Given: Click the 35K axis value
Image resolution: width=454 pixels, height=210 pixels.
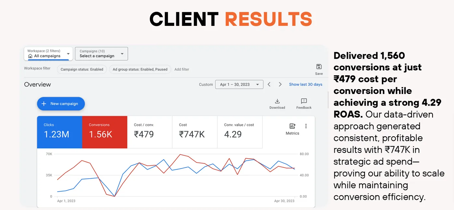Looking at the screenshot, I should tap(49, 175).
